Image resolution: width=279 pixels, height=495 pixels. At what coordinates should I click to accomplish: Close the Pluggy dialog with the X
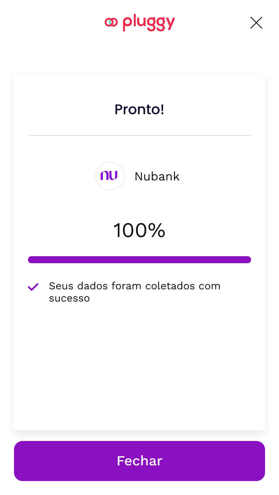click(256, 23)
